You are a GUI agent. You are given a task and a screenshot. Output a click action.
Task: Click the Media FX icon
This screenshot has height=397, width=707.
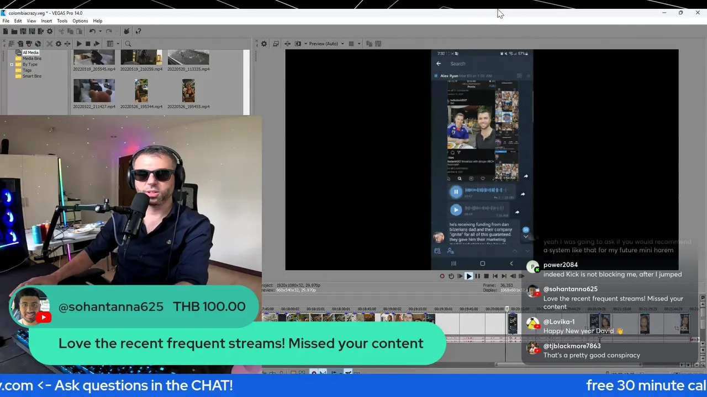(67, 44)
